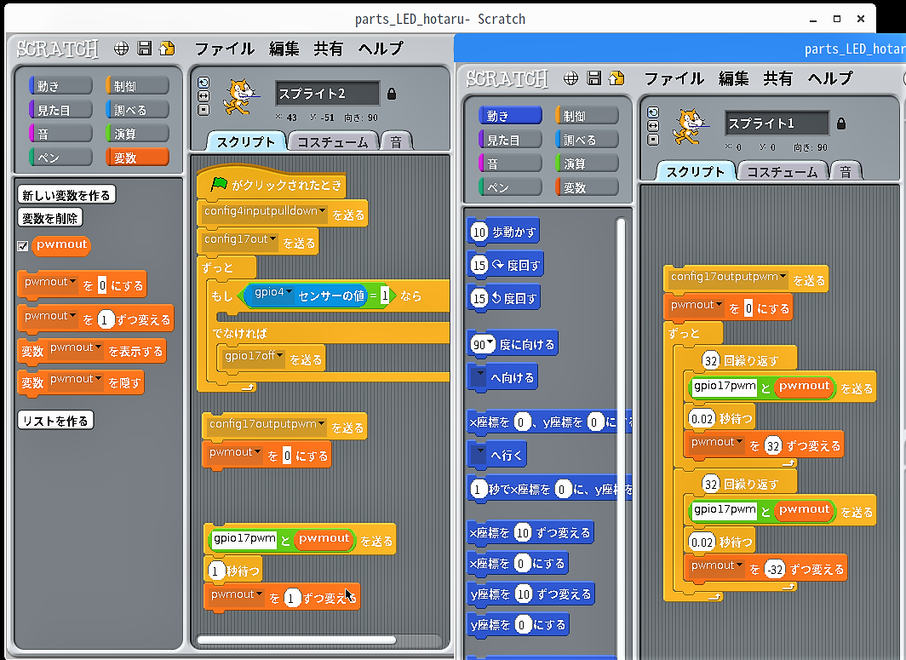The width and height of the screenshot is (906, 660).
Task: Click the pwmout variable reporter in palette
Action: coord(61,245)
